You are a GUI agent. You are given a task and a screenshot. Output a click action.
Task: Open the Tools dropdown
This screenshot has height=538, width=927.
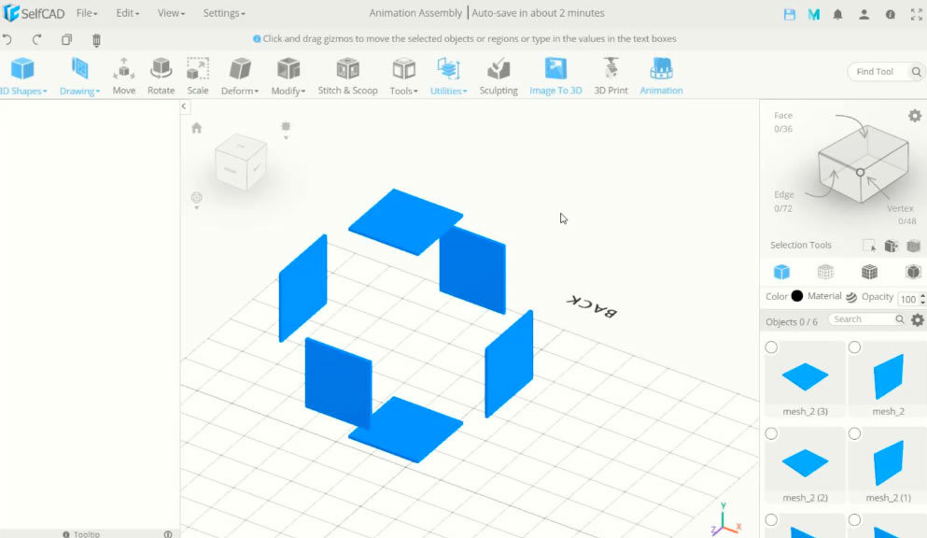point(404,76)
